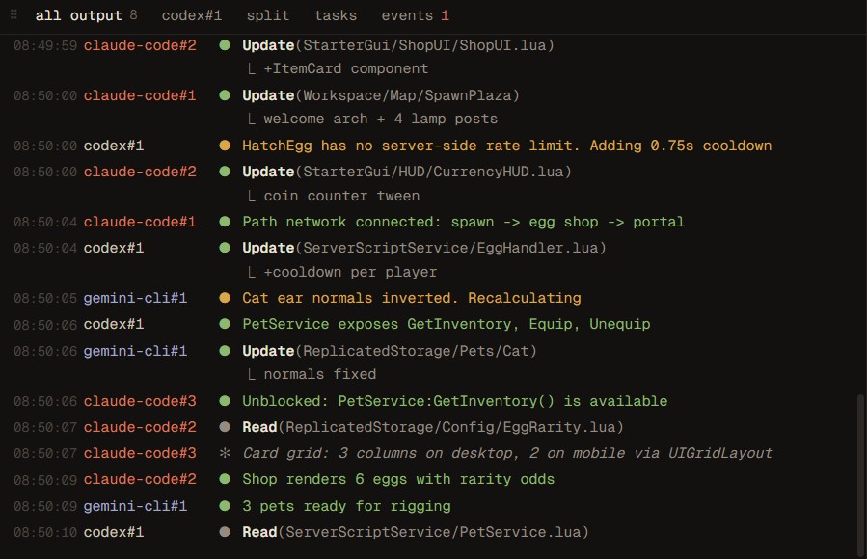The width and height of the screenshot is (867, 559).
Task: Switch to the all output tab
Action: tap(86, 15)
